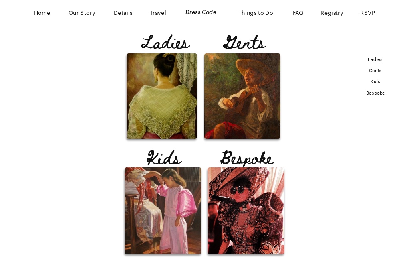
Task: Click the Ladies painting thumbnail
Action: click(162, 96)
